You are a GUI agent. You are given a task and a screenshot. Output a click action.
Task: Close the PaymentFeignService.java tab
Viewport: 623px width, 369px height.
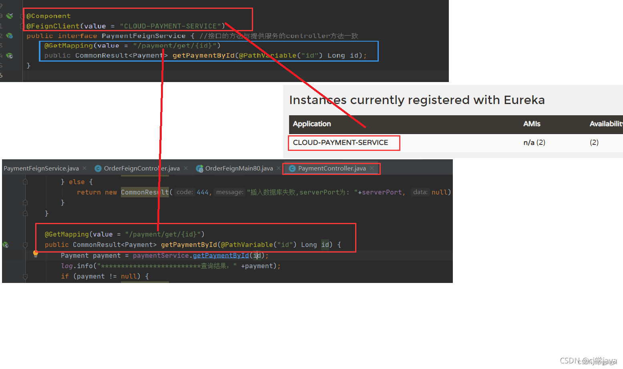pyautogui.click(x=84, y=168)
